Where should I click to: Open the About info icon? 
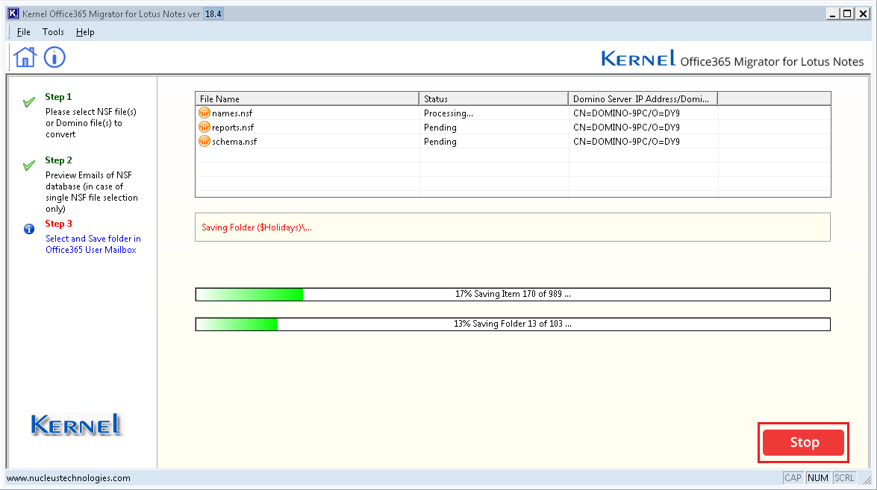(x=54, y=57)
